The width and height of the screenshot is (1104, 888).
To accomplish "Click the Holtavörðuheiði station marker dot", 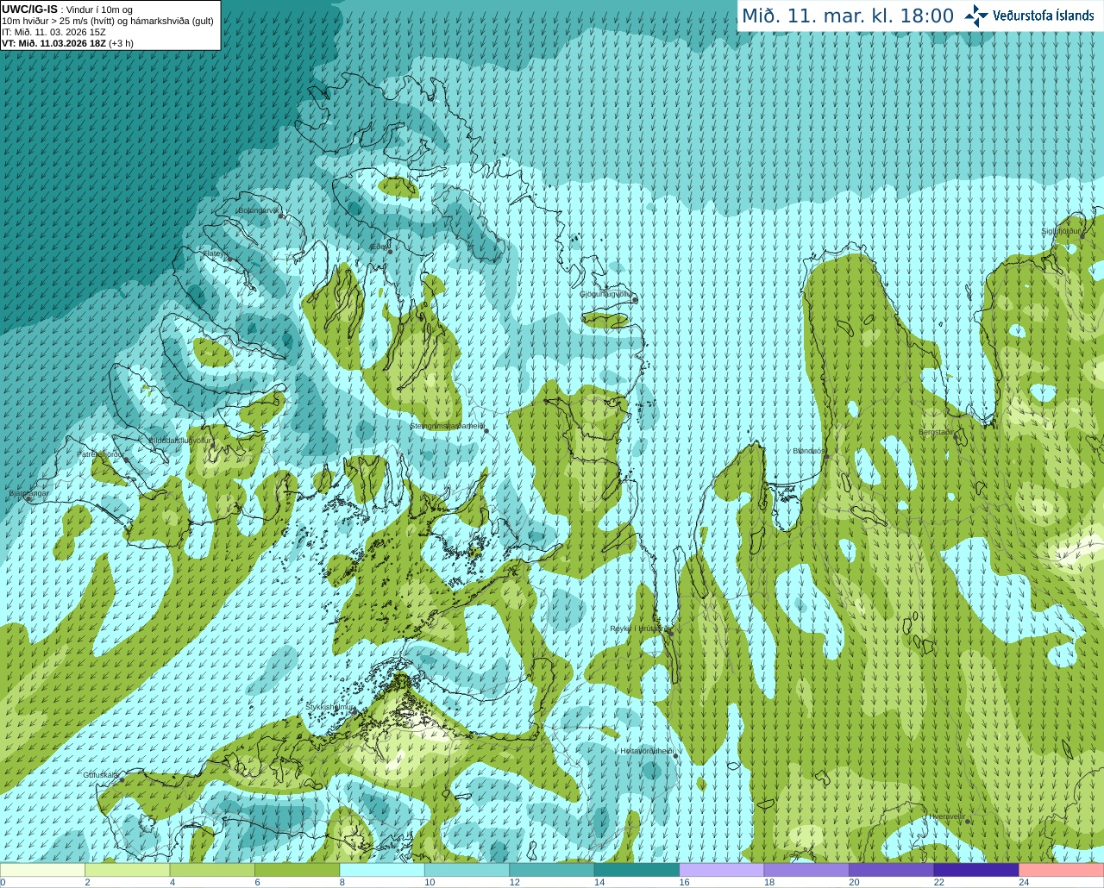I will point(675,757).
